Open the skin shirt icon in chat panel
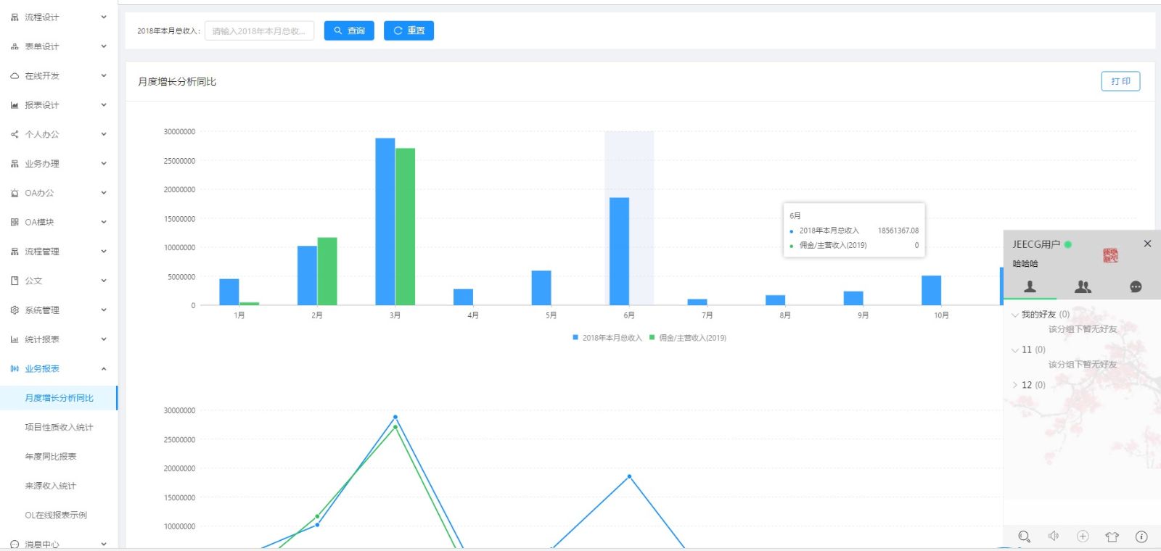1161x551 pixels. point(1112,536)
